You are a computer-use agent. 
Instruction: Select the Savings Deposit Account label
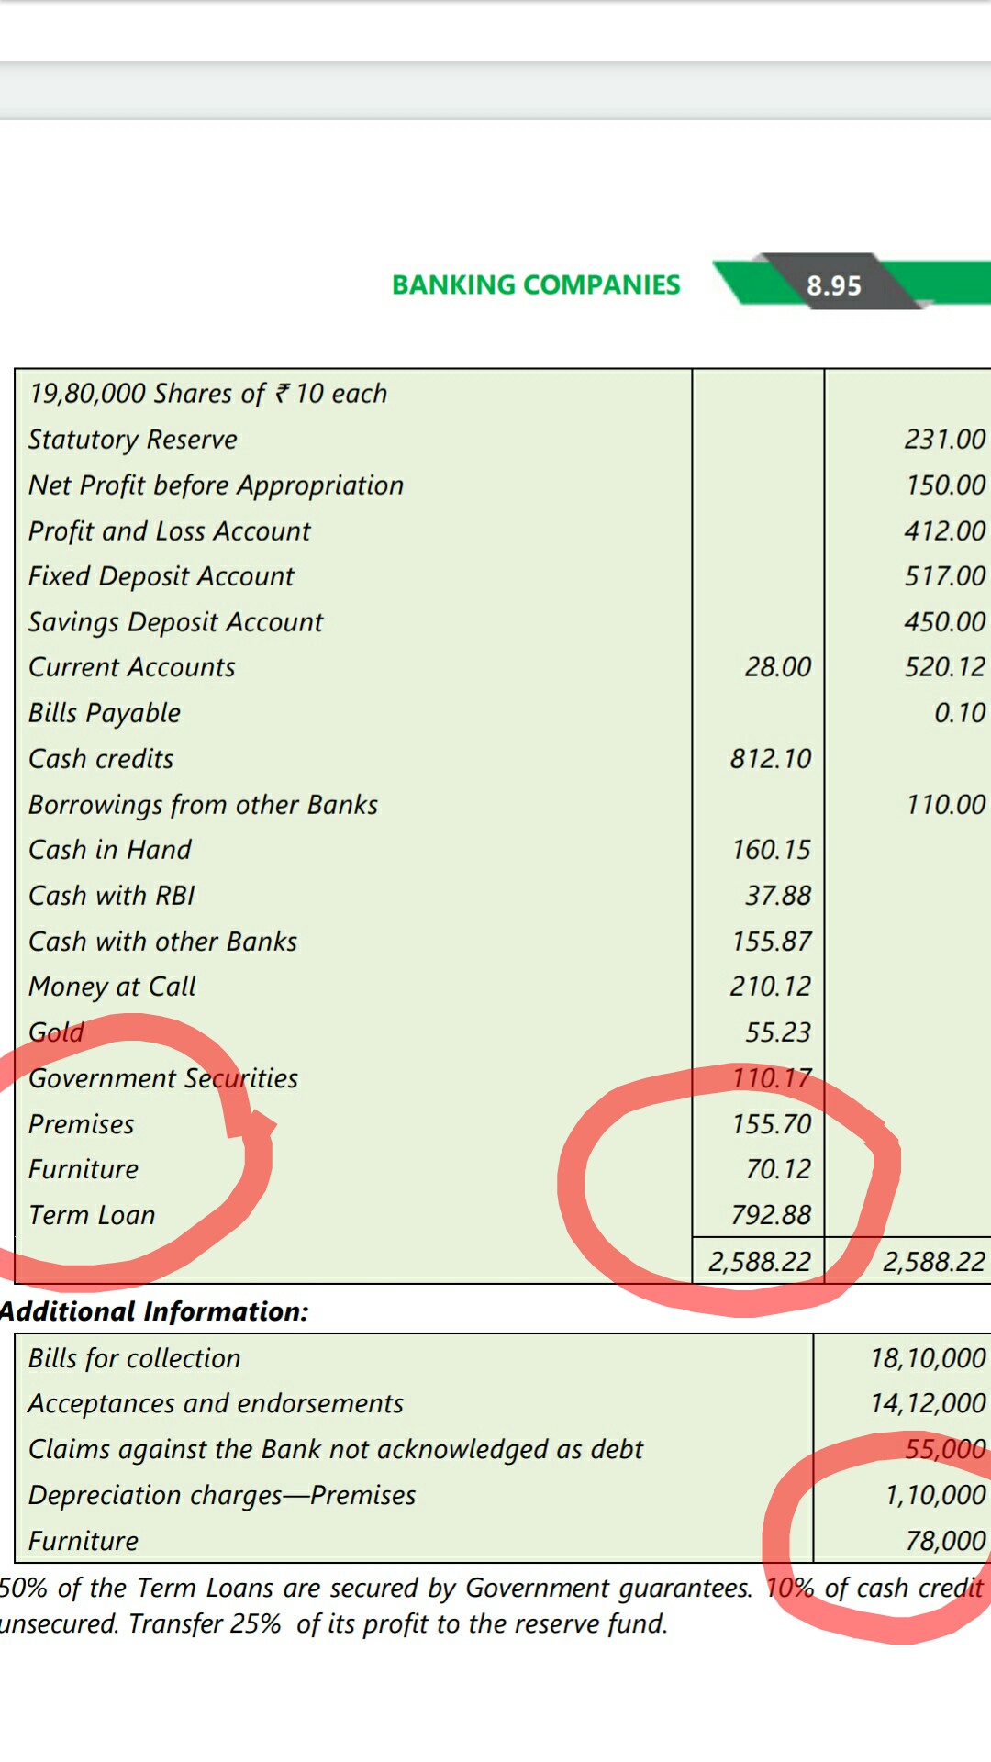(175, 622)
